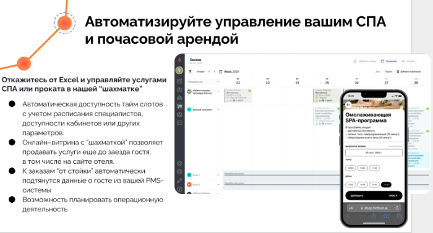Click Добавить новый заказ
The width and height of the screenshot is (433, 233).
click(409, 72)
